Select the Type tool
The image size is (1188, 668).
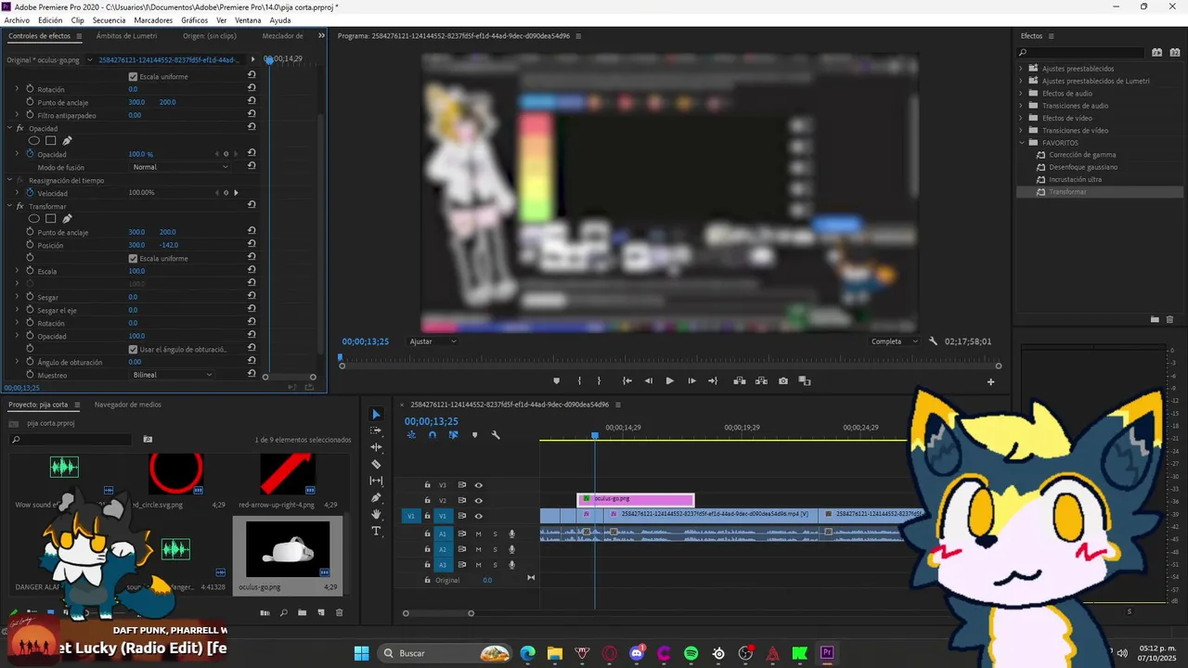[x=376, y=531]
